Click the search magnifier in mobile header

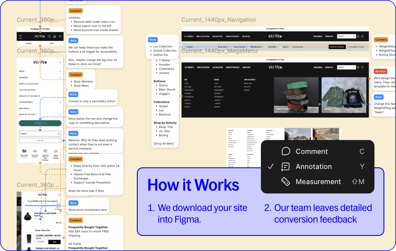tap(49, 36)
